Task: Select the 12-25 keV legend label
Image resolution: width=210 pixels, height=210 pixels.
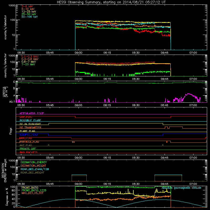Action: [29, 12]
